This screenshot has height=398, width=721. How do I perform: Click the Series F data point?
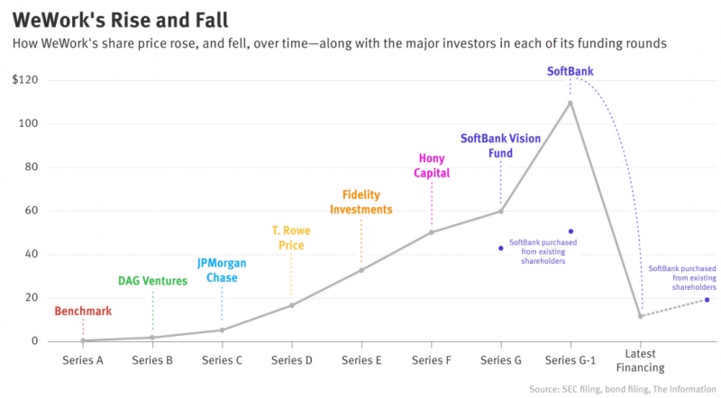[x=431, y=232]
